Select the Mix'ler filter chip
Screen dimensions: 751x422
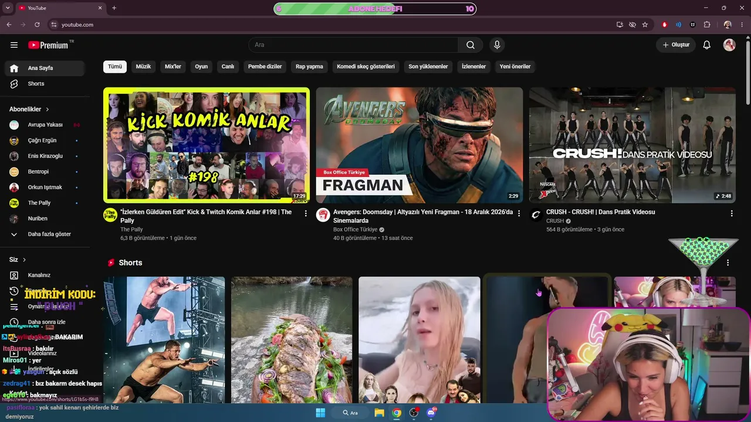coord(173,67)
